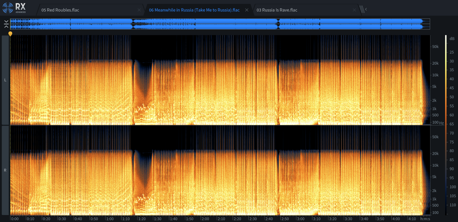Click the Hz frequency scale label
The height and width of the screenshot is (222, 458).
[442, 123]
